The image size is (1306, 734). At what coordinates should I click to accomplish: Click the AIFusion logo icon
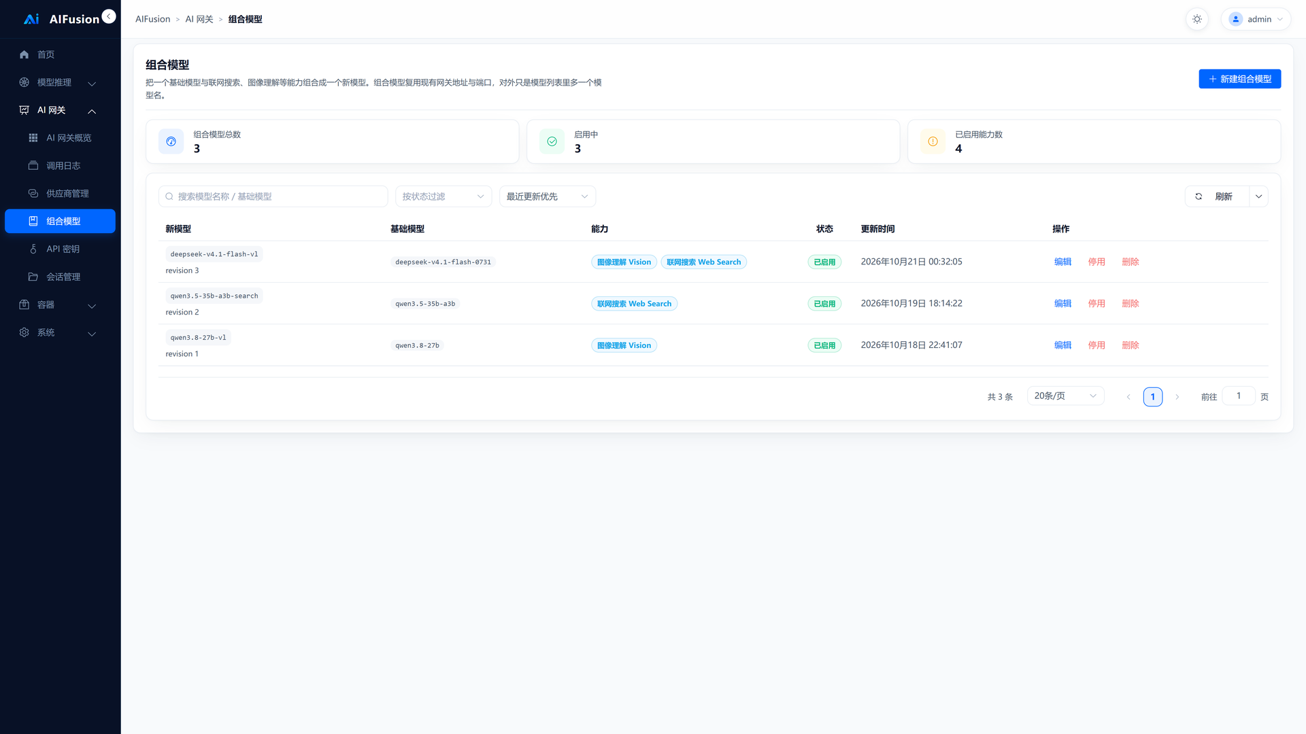pos(31,19)
